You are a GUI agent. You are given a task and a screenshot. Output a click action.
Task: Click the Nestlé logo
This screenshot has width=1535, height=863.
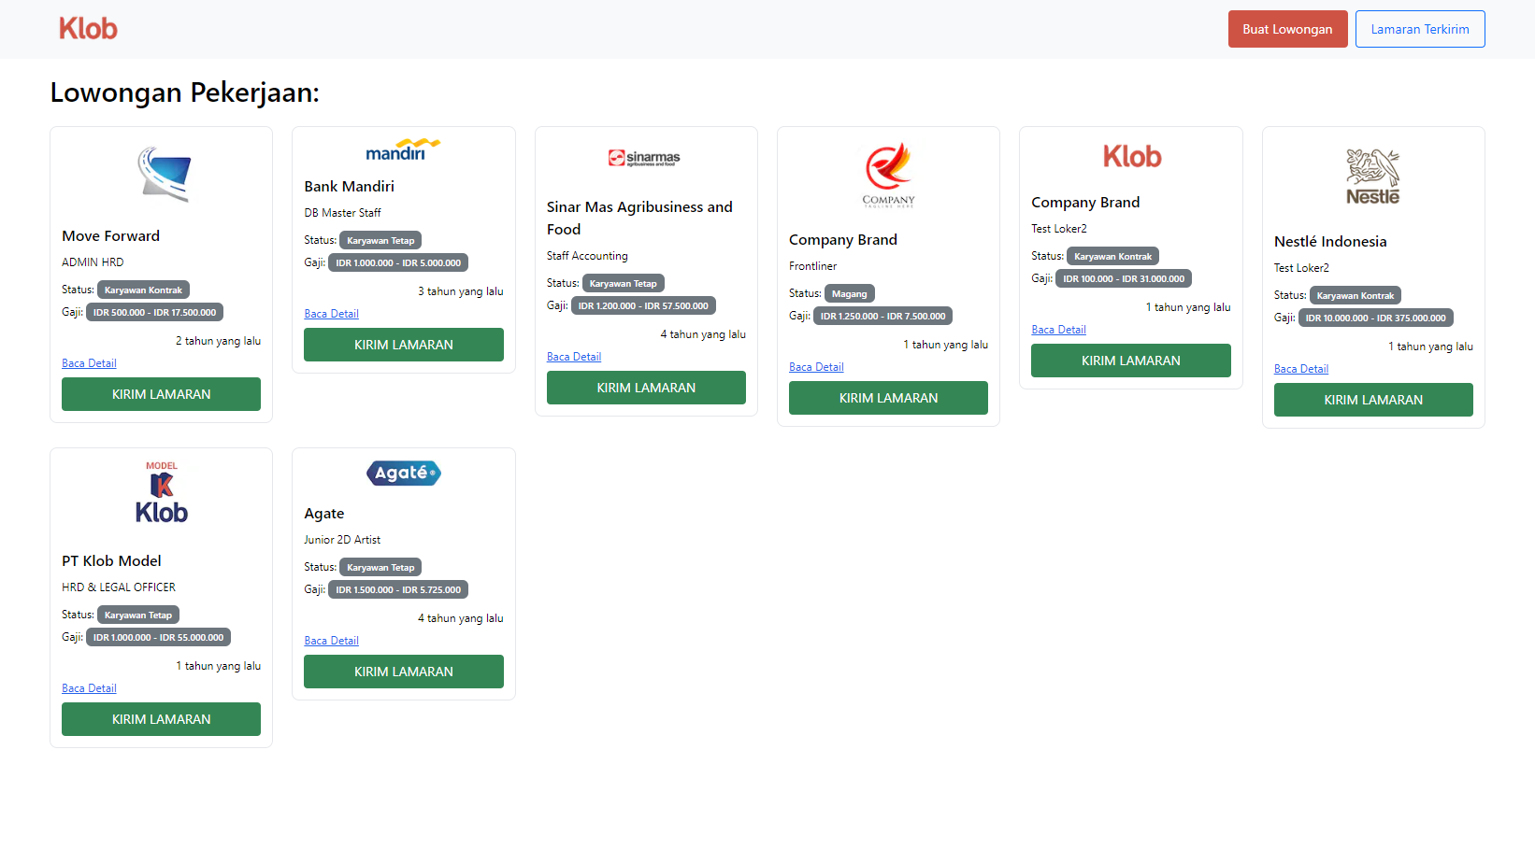tap(1372, 177)
